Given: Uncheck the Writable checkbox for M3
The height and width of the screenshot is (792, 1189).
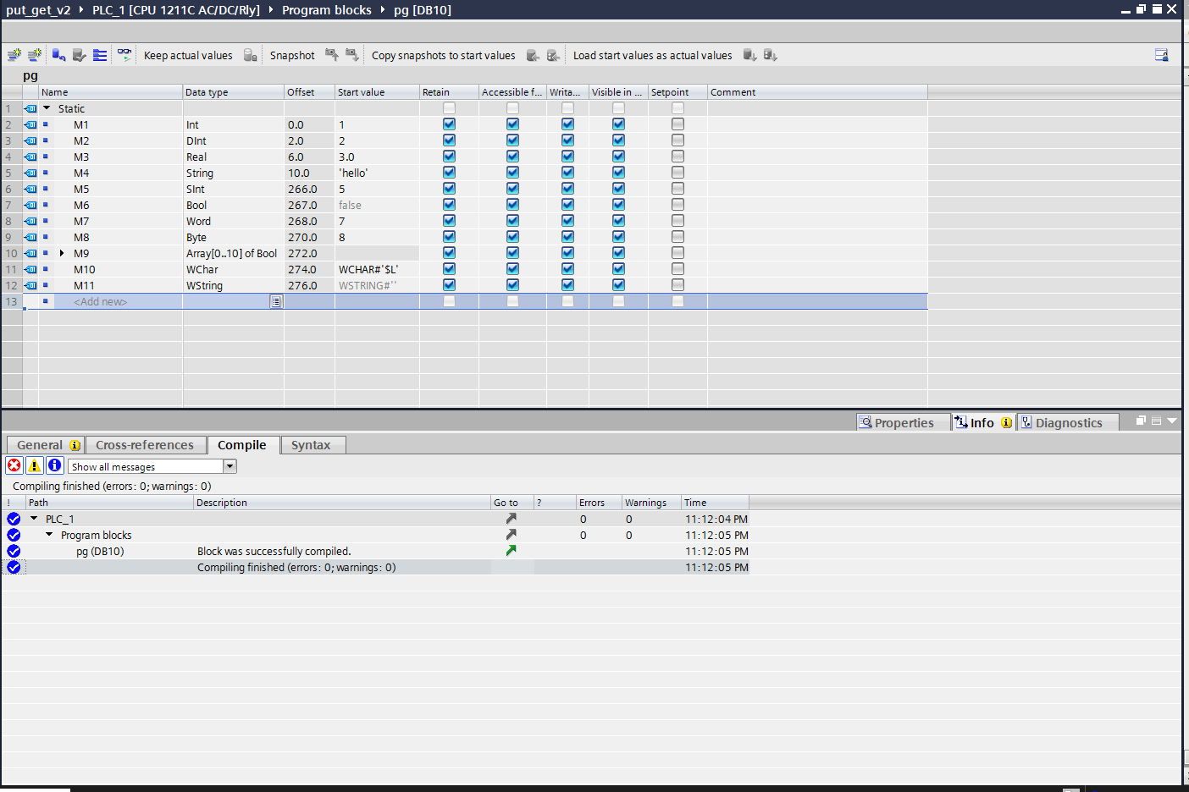Looking at the screenshot, I should point(567,157).
